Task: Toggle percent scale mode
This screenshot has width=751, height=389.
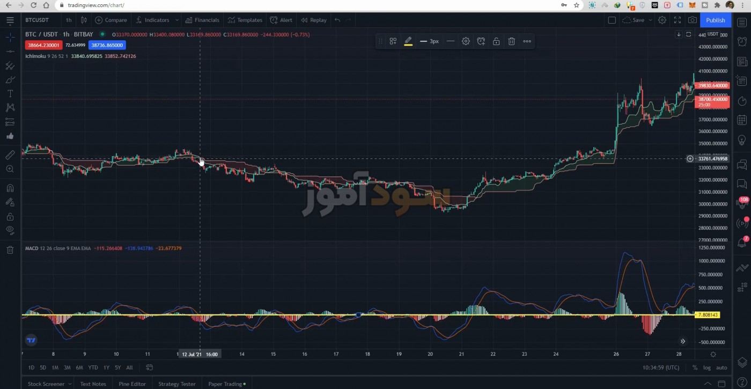Action: (x=695, y=368)
